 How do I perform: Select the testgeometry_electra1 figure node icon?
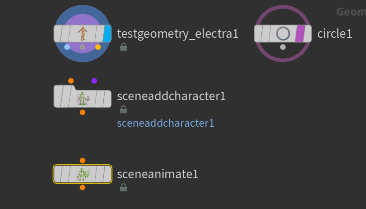point(82,34)
